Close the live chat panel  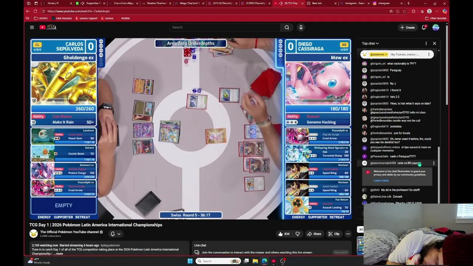(435, 44)
